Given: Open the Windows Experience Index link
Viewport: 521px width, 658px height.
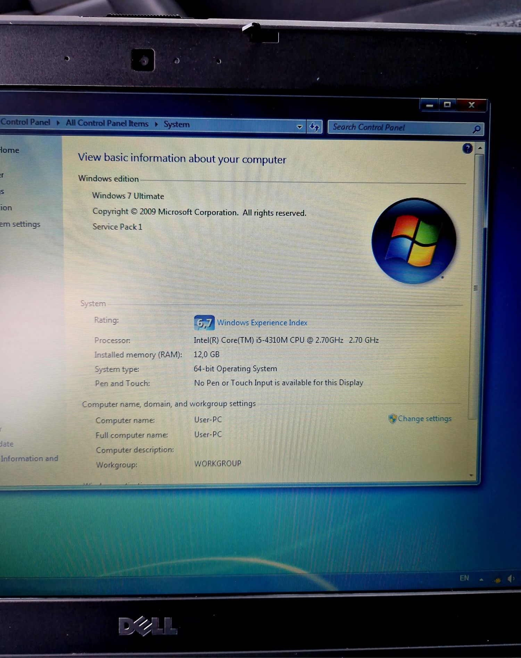Looking at the screenshot, I should (x=262, y=323).
